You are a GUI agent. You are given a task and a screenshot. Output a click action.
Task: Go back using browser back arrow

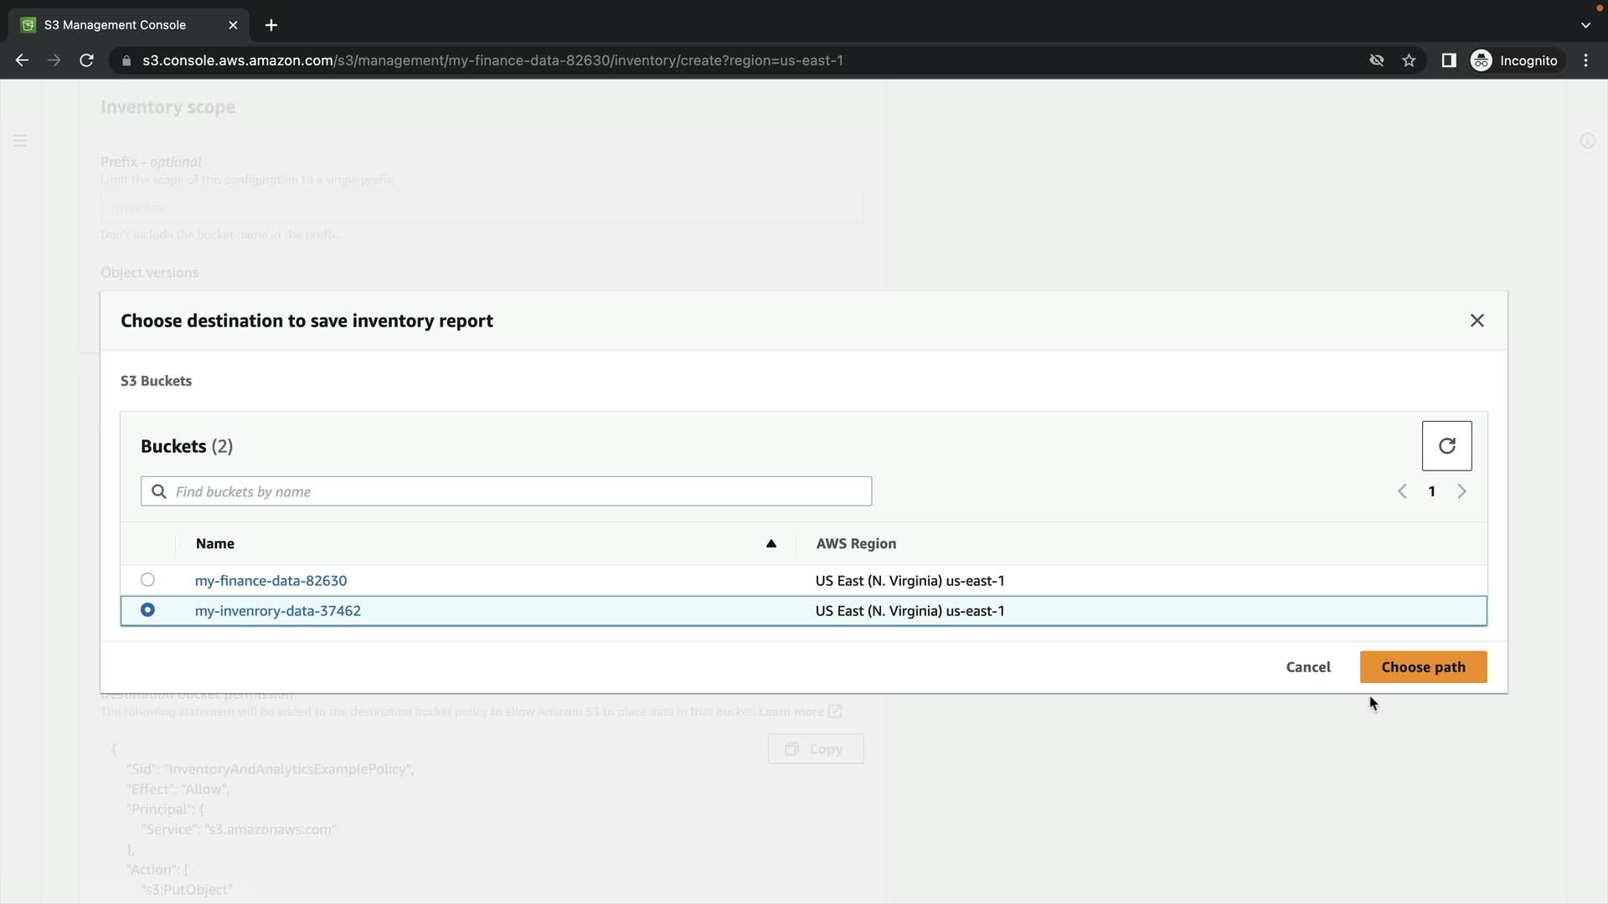(x=23, y=60)
